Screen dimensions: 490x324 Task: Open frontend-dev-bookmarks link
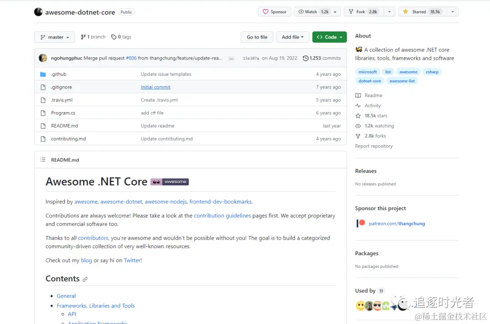coord(220,201)
